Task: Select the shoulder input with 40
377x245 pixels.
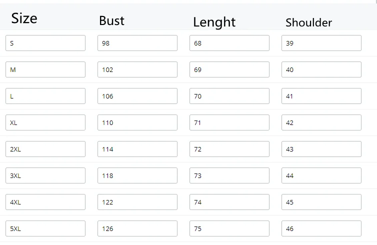Action: (x=321, y=69)
